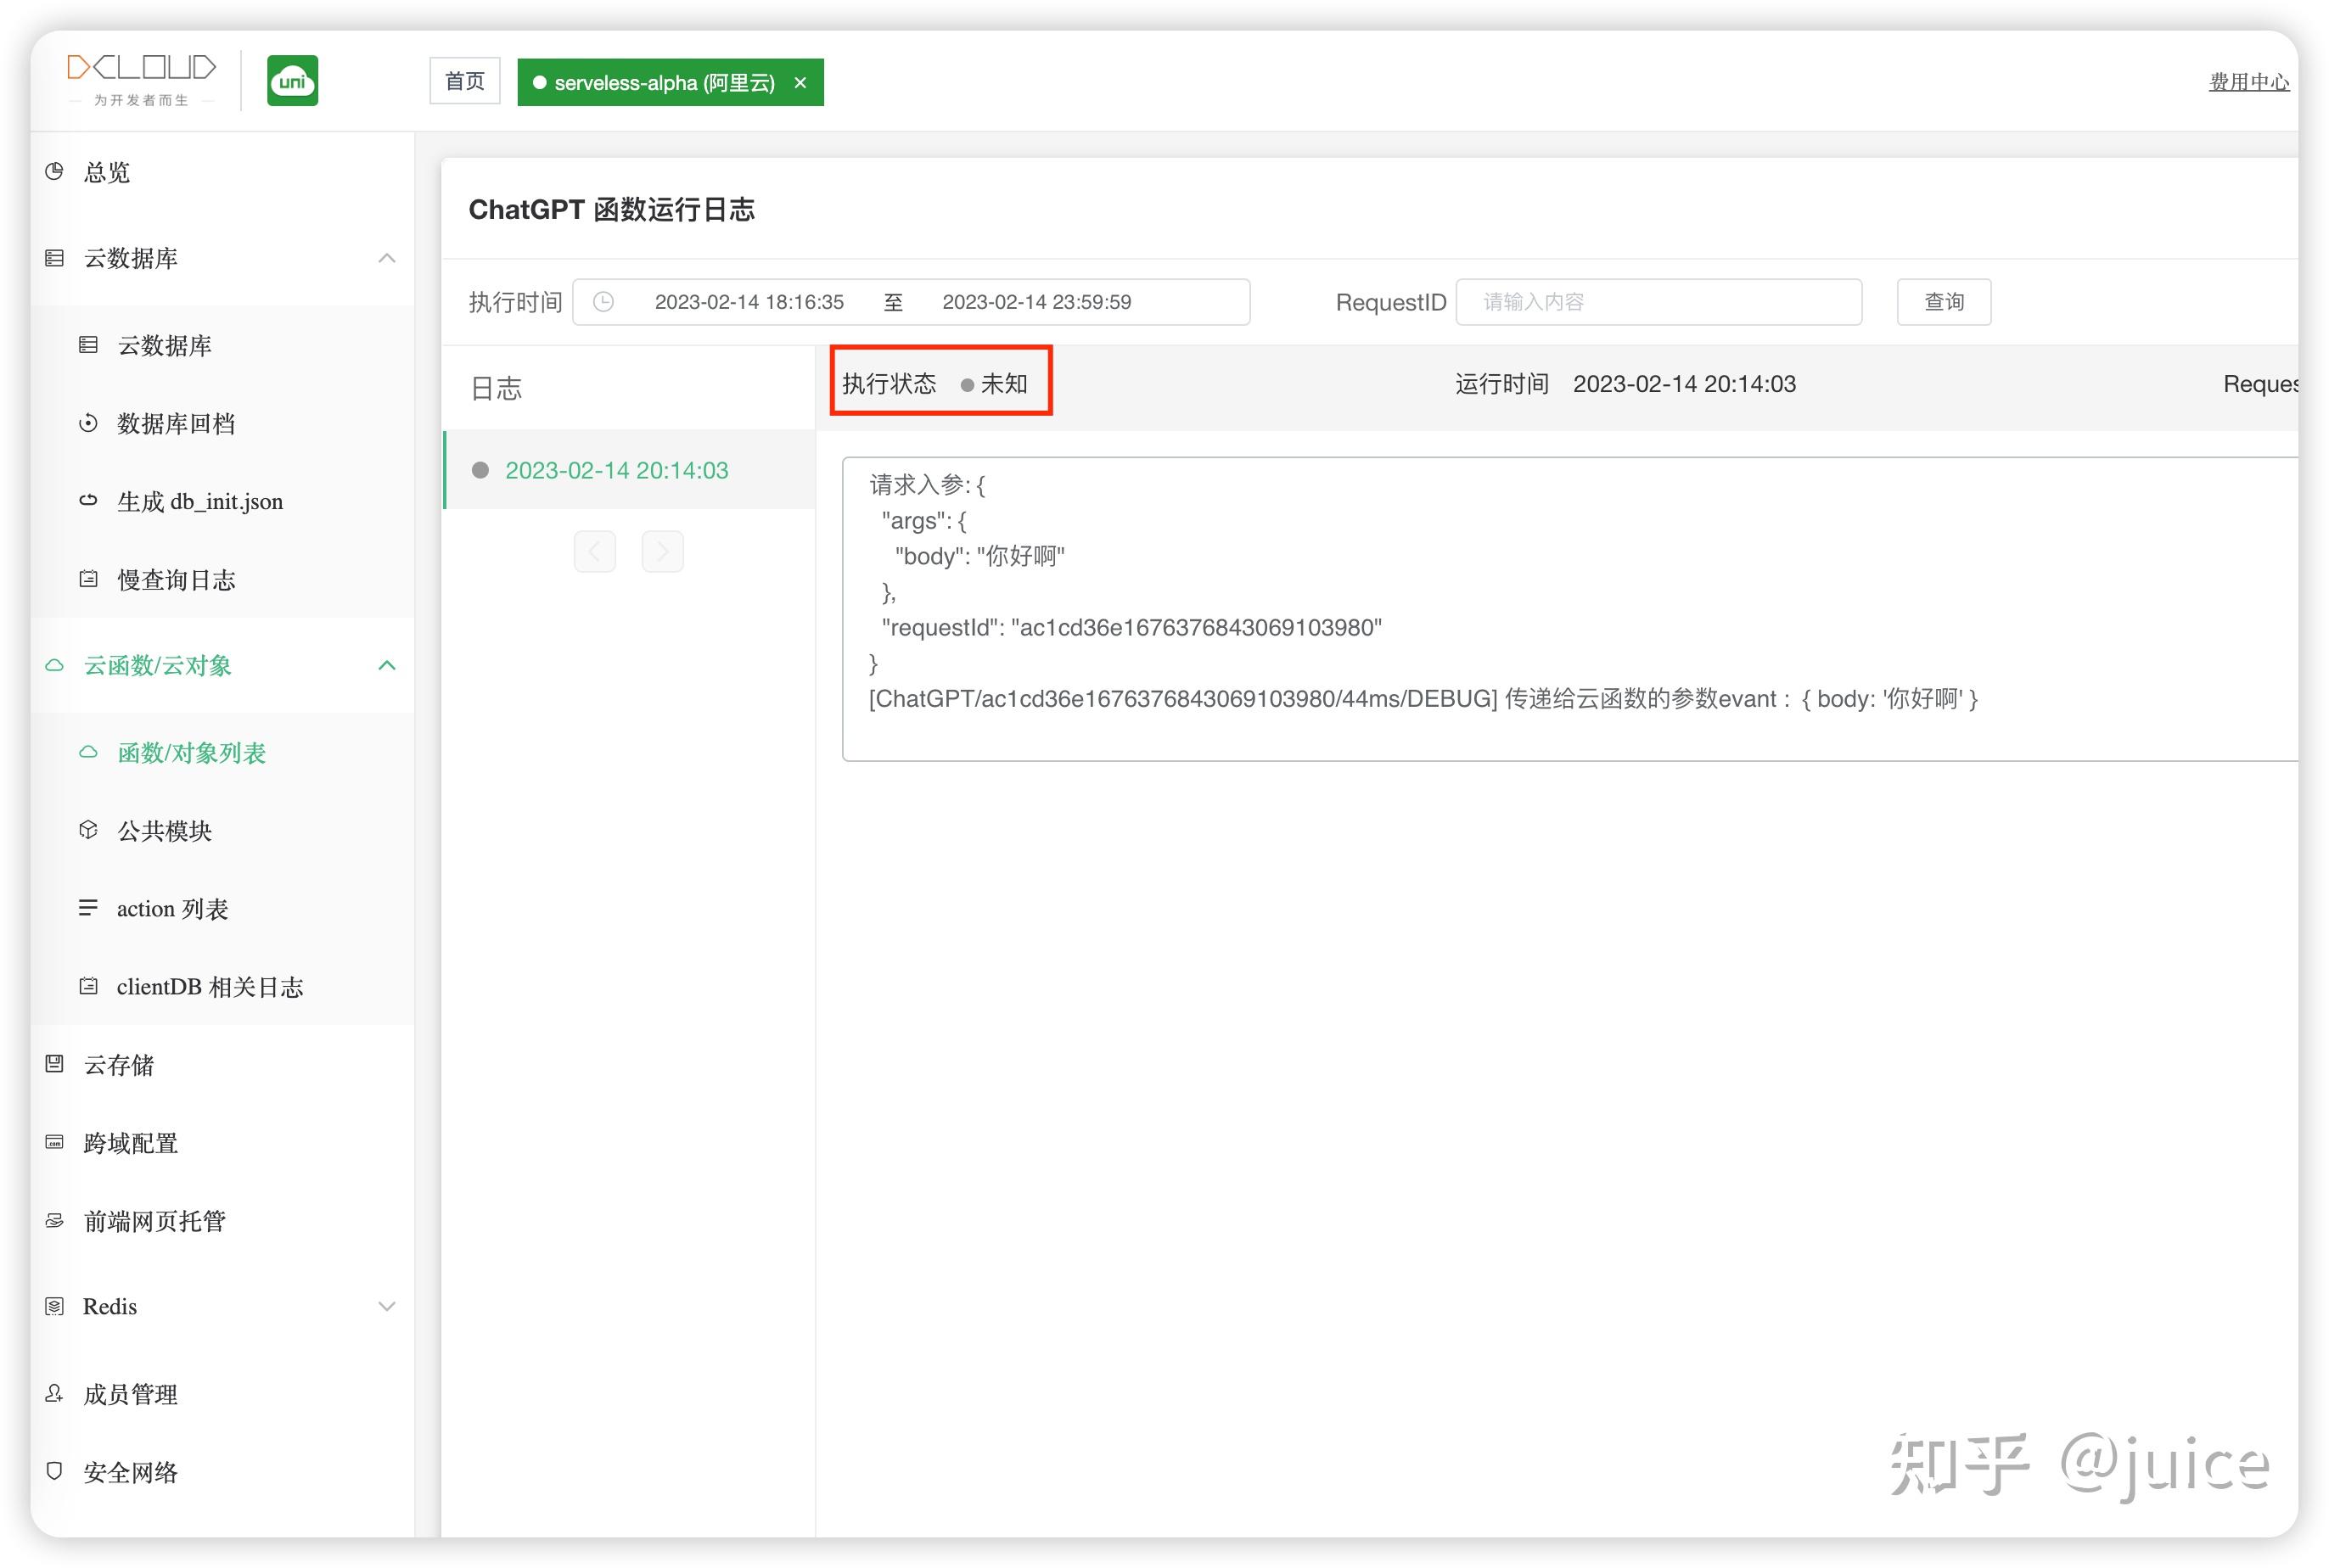Open 公共模块 page
The image size is (2329, 1568).
222,830
